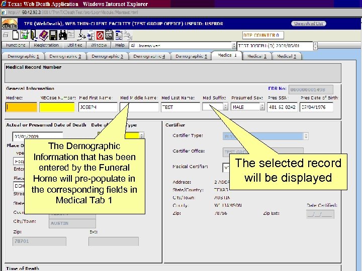Click the browser address bar URL

coord(73,13)
